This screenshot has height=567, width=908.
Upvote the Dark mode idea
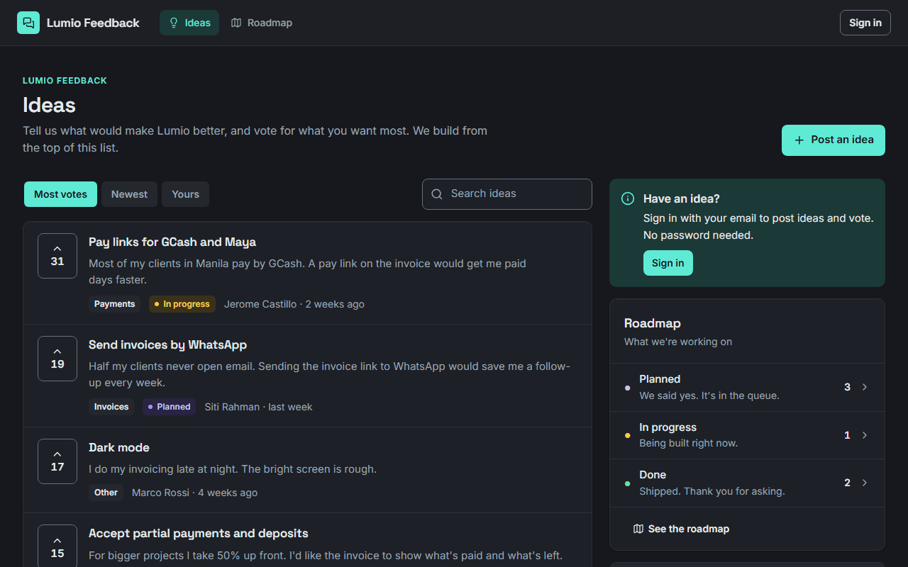(57, 461)
